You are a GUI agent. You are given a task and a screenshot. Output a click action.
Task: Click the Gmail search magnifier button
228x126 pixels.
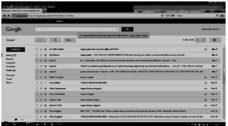[x=127, y=29]
